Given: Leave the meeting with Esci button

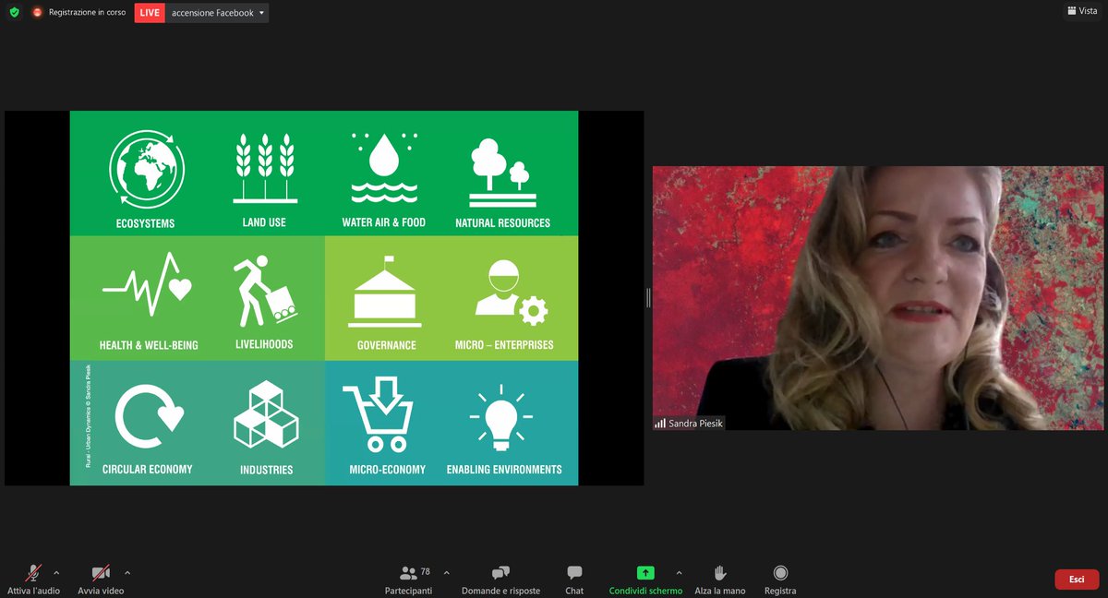Looking at the screenshot, I should pyautogui.click(x=1077, y=580).
